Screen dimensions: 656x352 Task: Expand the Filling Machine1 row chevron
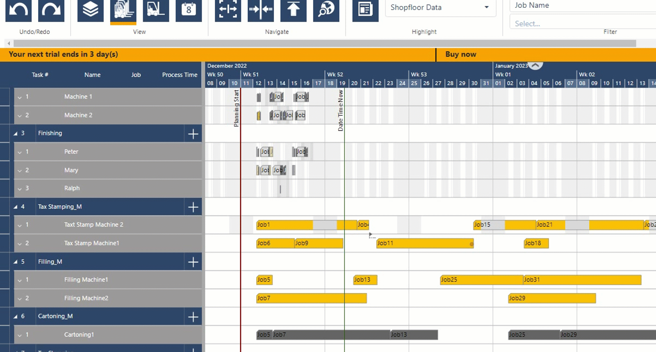(19, 280)
